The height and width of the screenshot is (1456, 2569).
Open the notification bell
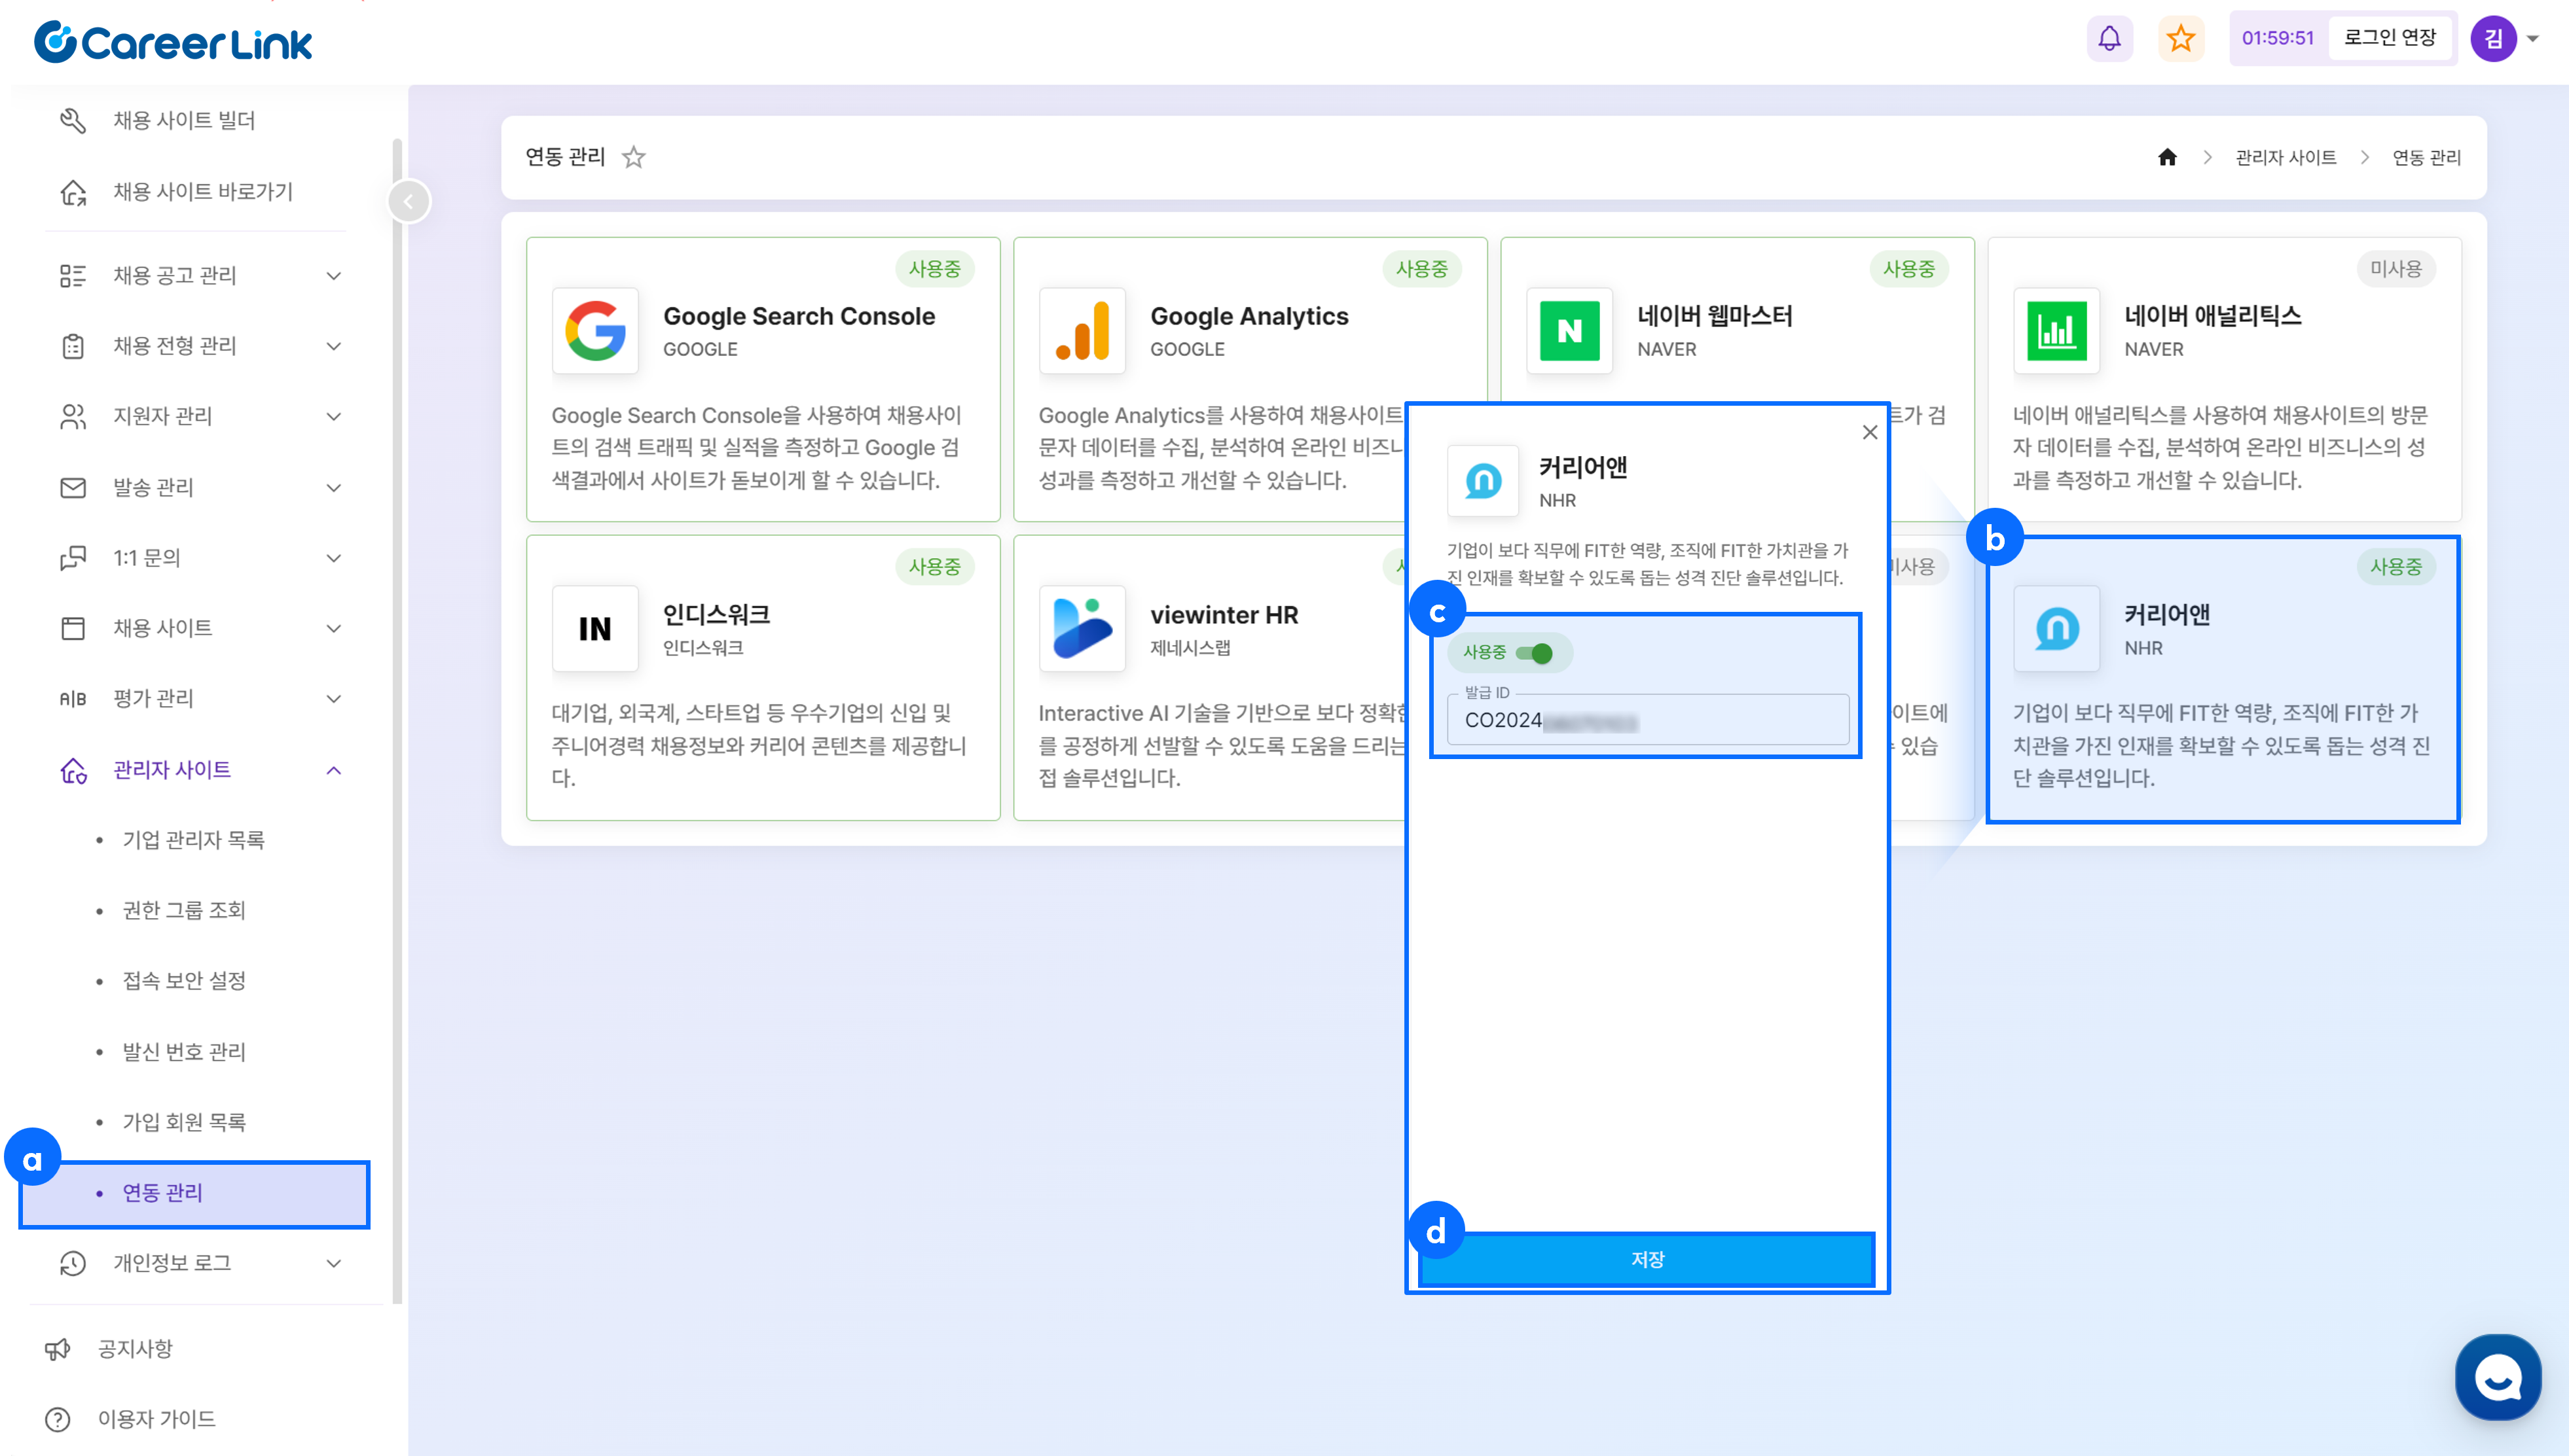(x=2109, y=39)
